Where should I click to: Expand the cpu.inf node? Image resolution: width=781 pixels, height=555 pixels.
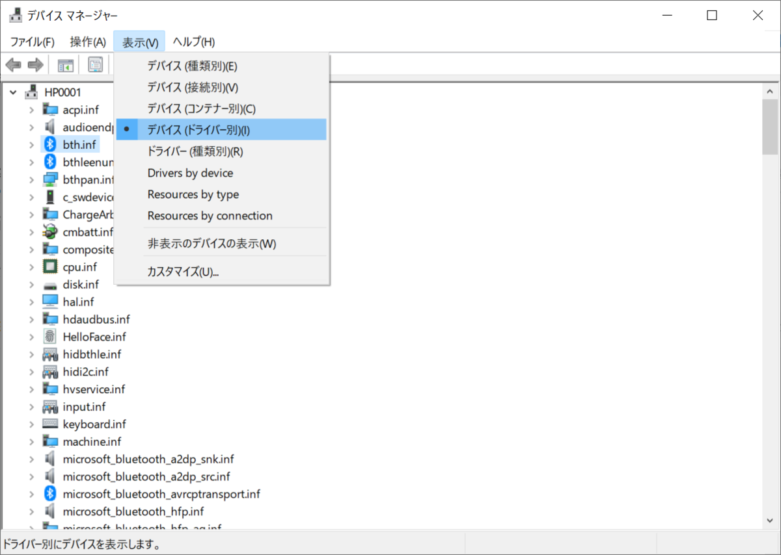pos(31,267)
